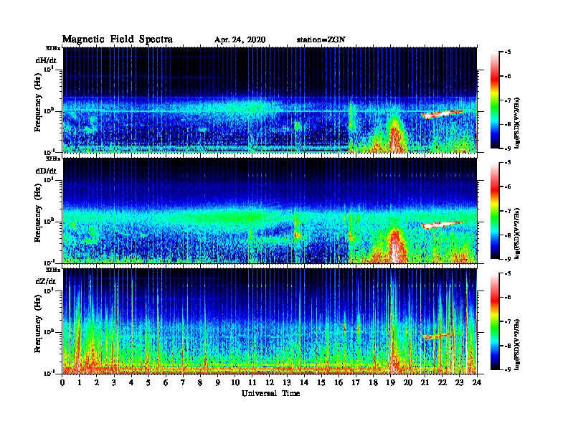Click the hour '12' tick label
Image resolution: width=568 pixels, height=439 pixels.
click(270, 382)
